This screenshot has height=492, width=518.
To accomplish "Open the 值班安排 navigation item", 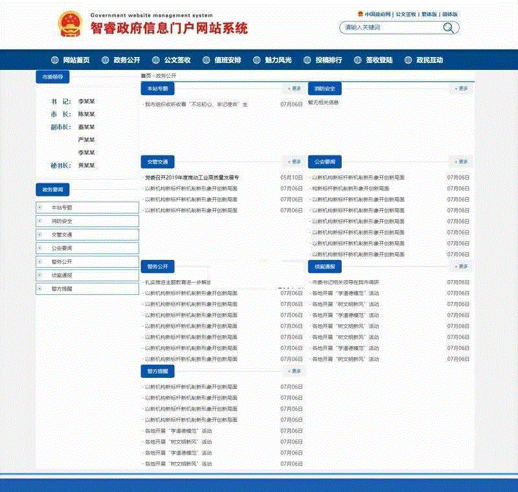I will coord(228,60).
